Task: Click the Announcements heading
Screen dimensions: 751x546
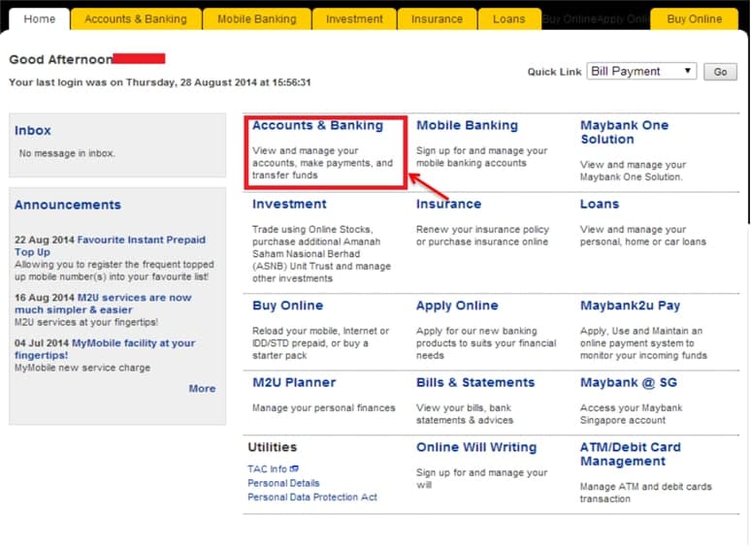Action: point(68,205)
